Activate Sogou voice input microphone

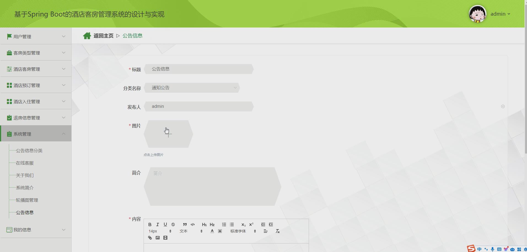pos(493,249)
